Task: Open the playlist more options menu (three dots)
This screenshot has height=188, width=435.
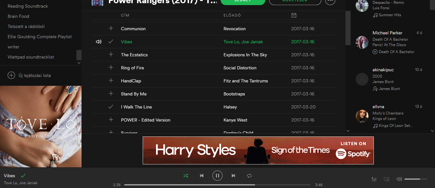Action: click(x=330, y=1)
